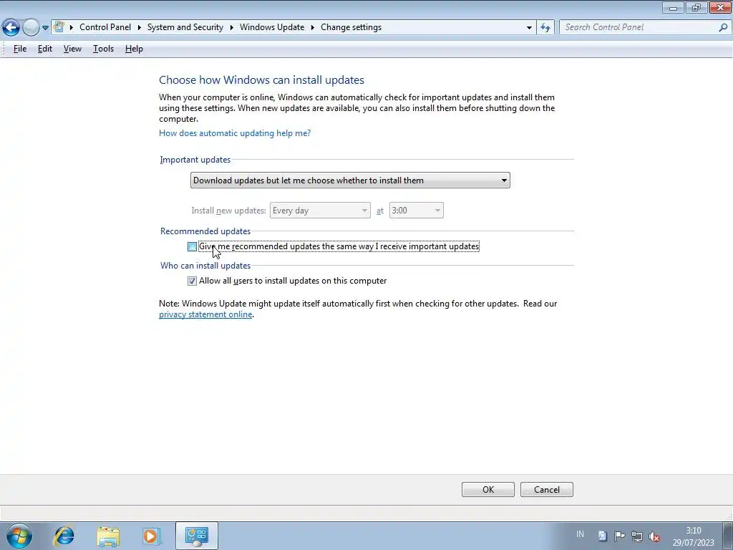Open the Help menu

pos(134,49)
